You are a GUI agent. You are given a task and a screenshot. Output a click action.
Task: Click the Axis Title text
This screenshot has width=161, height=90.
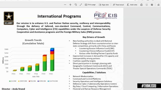[x=36, y=76]
